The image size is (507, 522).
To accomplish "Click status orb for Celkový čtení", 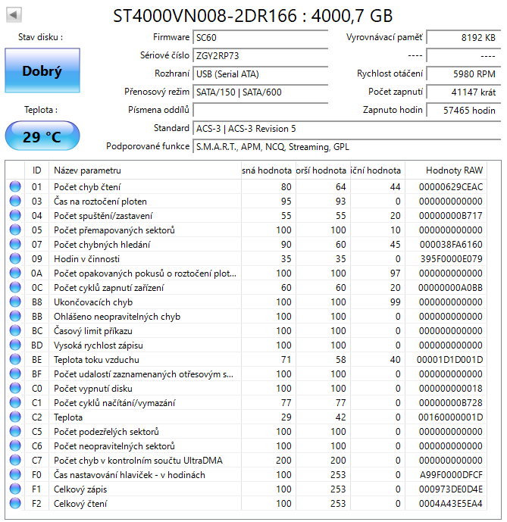I will pos(15,503).
